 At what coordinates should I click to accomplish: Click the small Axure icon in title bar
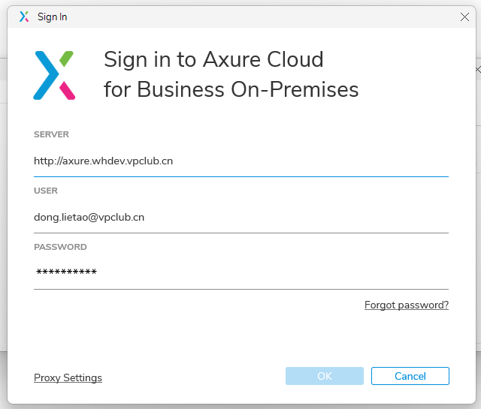[24, 17]
